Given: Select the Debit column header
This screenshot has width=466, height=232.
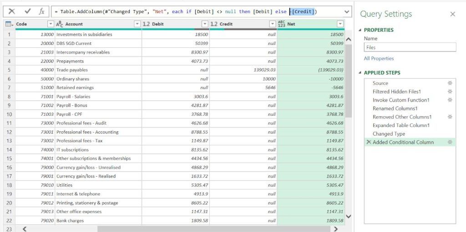Looking at the screenshot, I should tap(176, 24).
